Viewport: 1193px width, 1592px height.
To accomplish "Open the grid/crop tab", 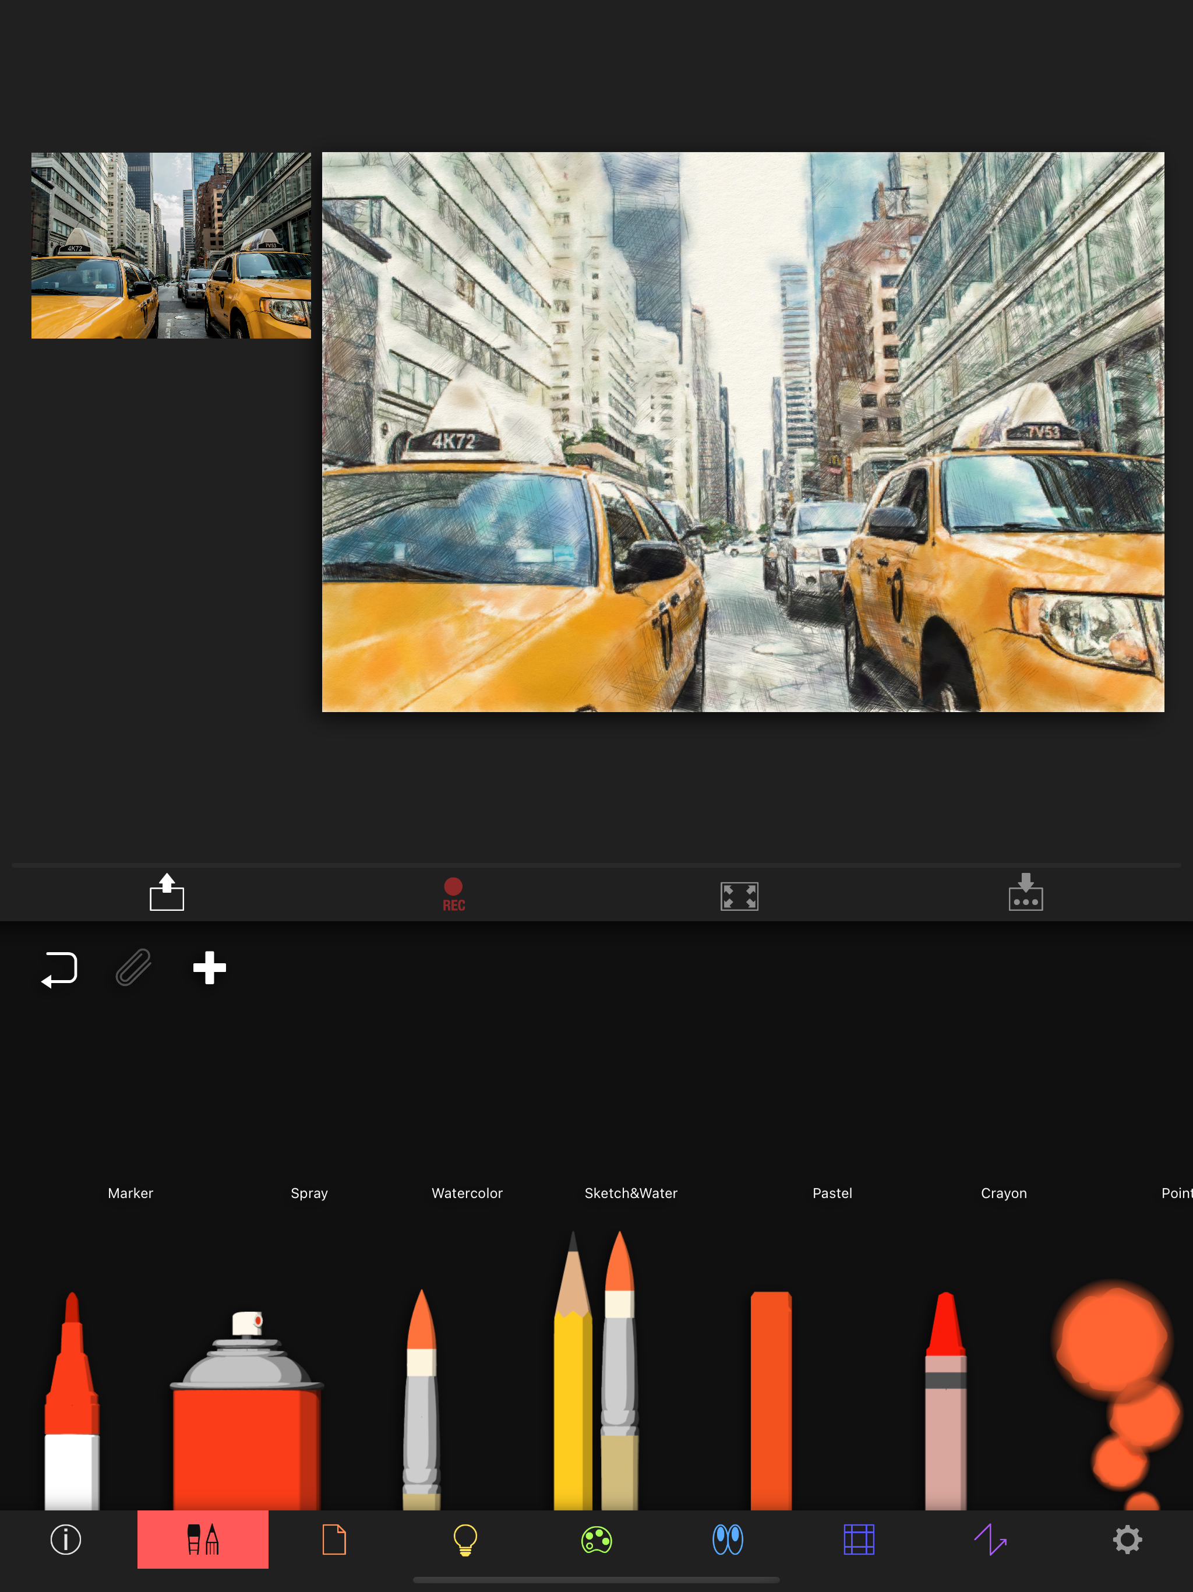I will [x=859, y=1540].
